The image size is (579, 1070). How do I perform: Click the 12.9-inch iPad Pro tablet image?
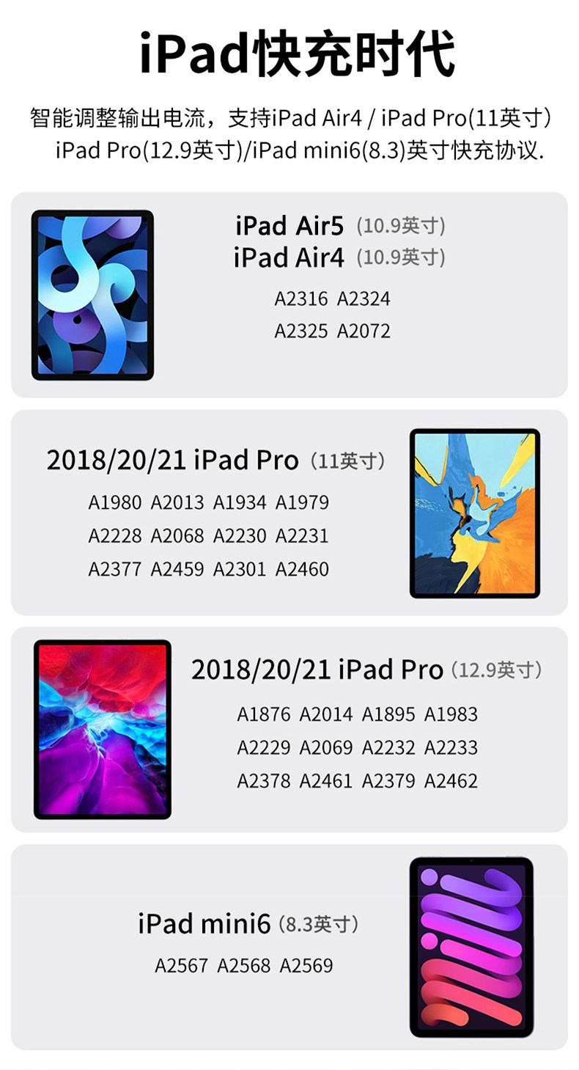[103, 729]
